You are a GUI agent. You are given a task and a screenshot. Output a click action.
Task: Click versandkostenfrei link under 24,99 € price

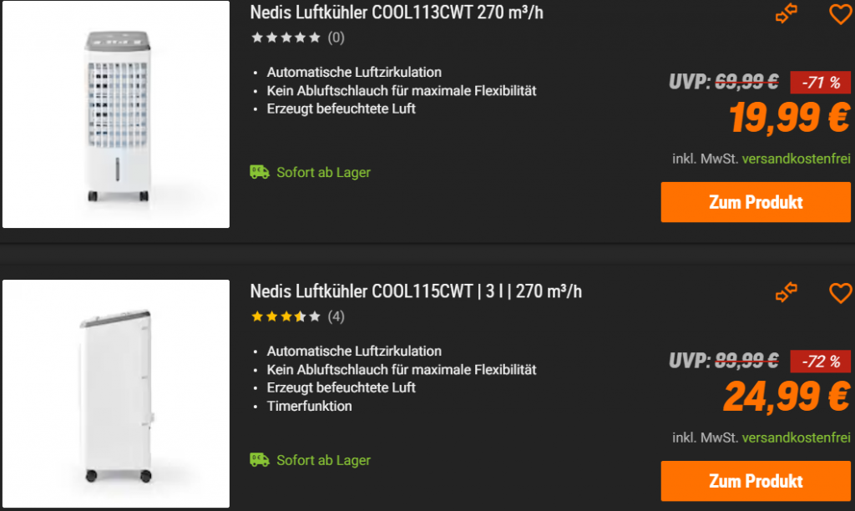(796, 438)
